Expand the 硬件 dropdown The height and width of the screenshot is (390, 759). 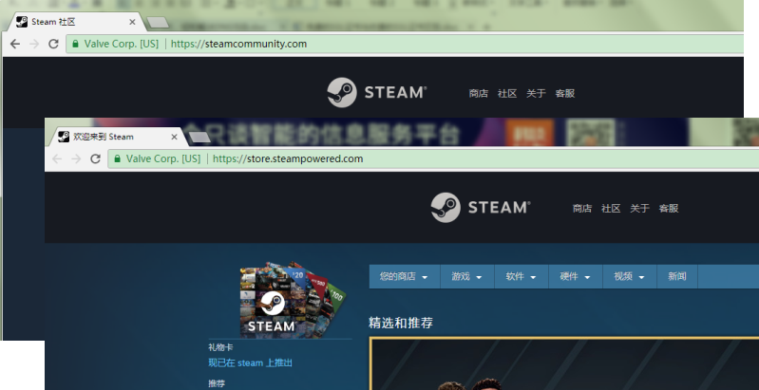pyautogui.click(x=575, y=276)
